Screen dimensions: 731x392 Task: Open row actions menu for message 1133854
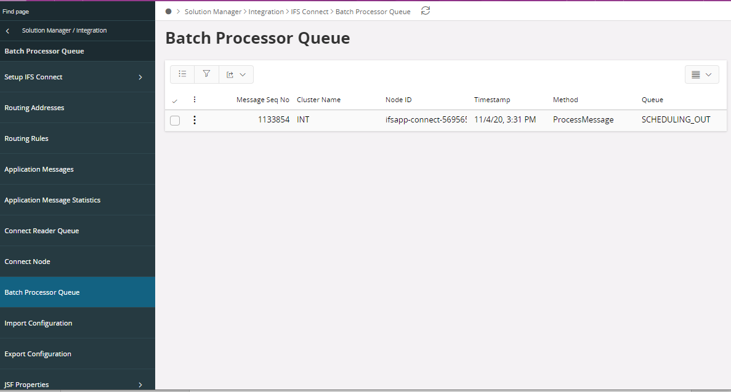pyautogui.click(x=195, y=120)
